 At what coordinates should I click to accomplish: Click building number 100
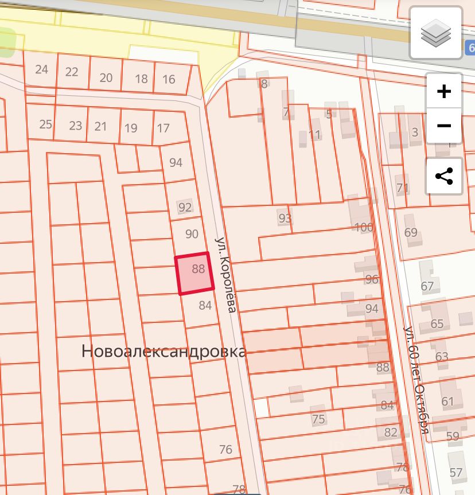coord(364,227)
